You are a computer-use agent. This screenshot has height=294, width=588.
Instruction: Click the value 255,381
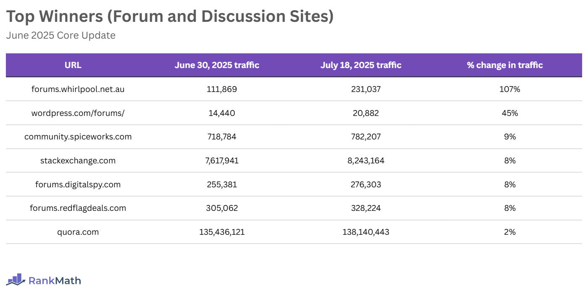(222, 184)
